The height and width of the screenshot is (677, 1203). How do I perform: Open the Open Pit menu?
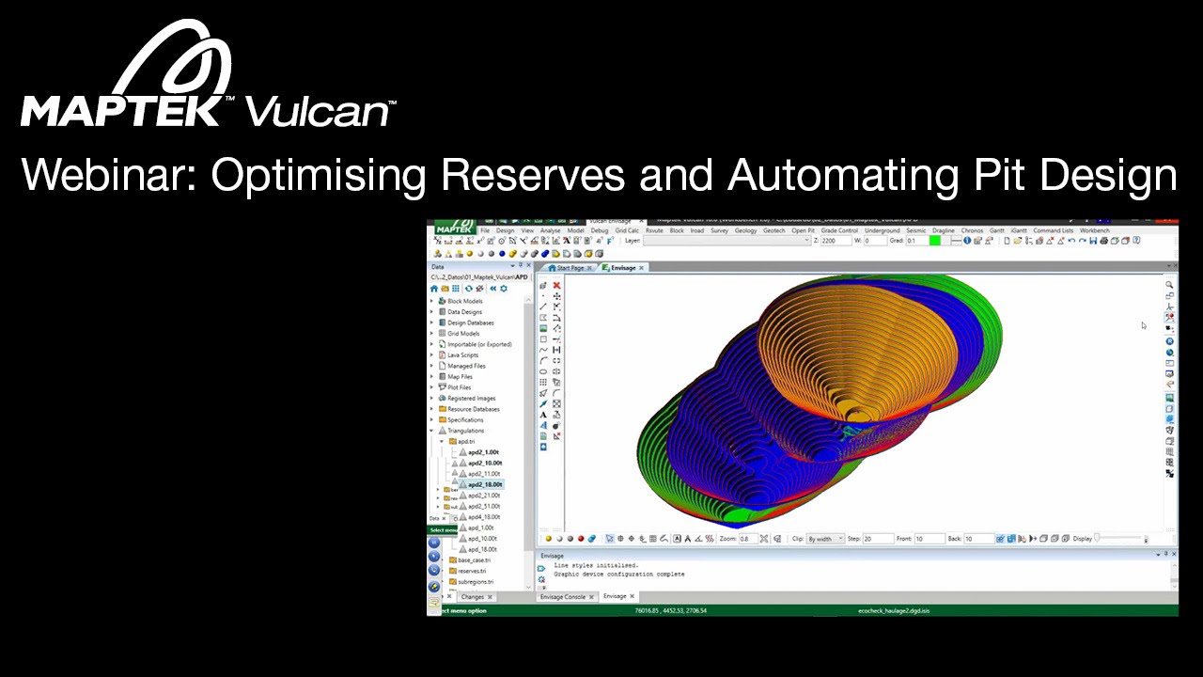coord(803,230)
